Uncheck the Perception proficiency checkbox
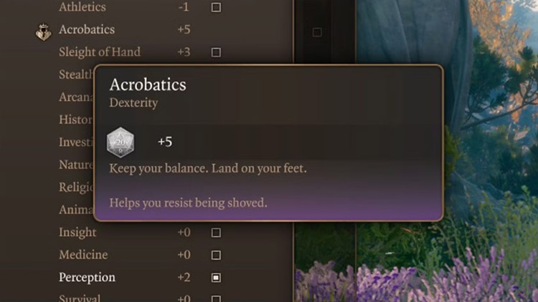538x302 pixels. 216,277
